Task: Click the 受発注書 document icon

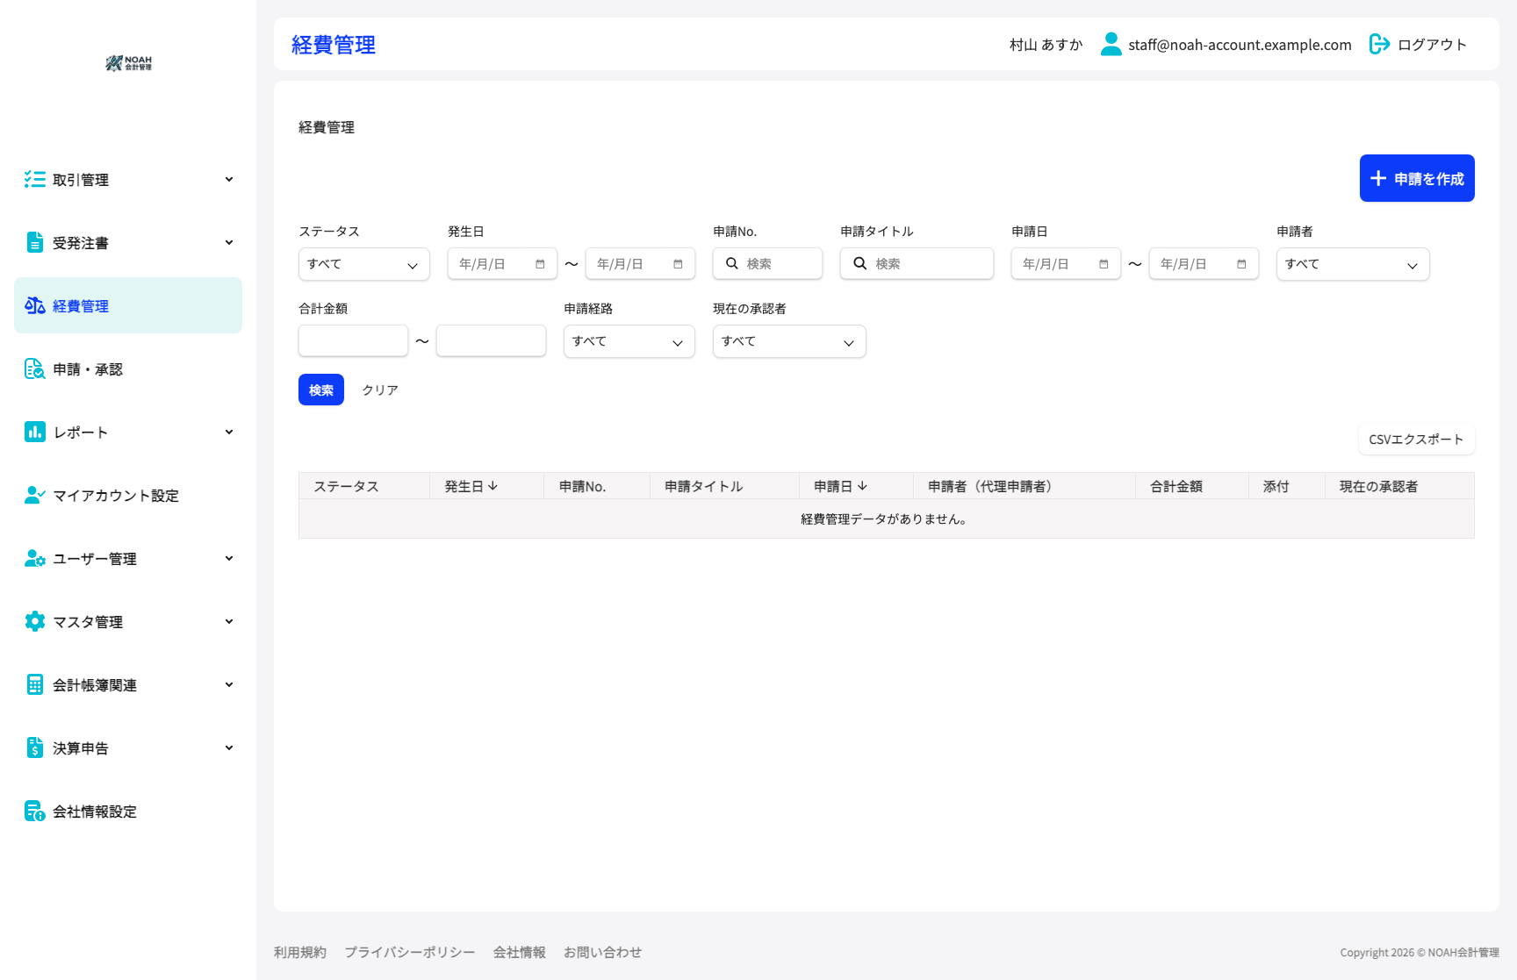Action: click(35, 242)
